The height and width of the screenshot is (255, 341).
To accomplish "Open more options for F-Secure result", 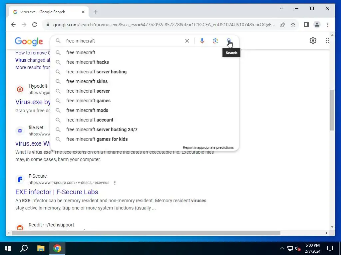I will click(x=115, y=183).
